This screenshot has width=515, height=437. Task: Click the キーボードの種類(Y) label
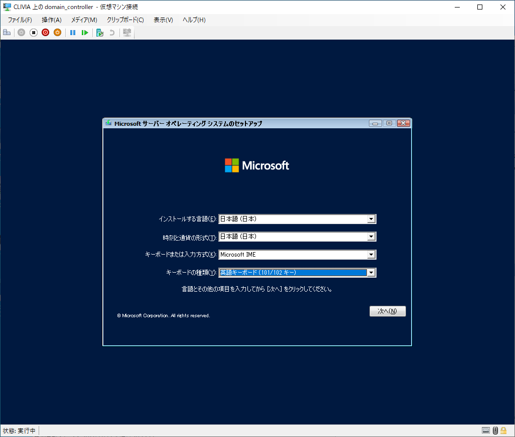[191, 273]
